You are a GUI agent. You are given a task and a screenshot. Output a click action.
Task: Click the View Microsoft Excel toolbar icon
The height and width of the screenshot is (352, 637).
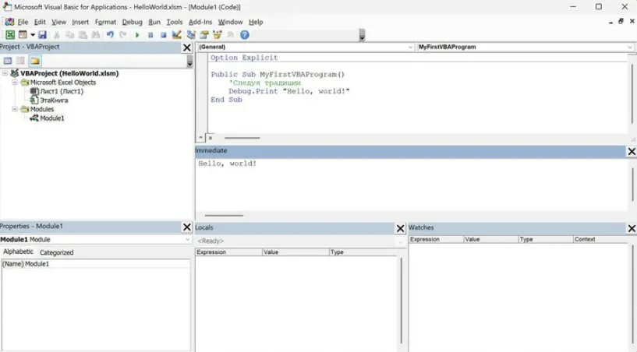point(10,35)
